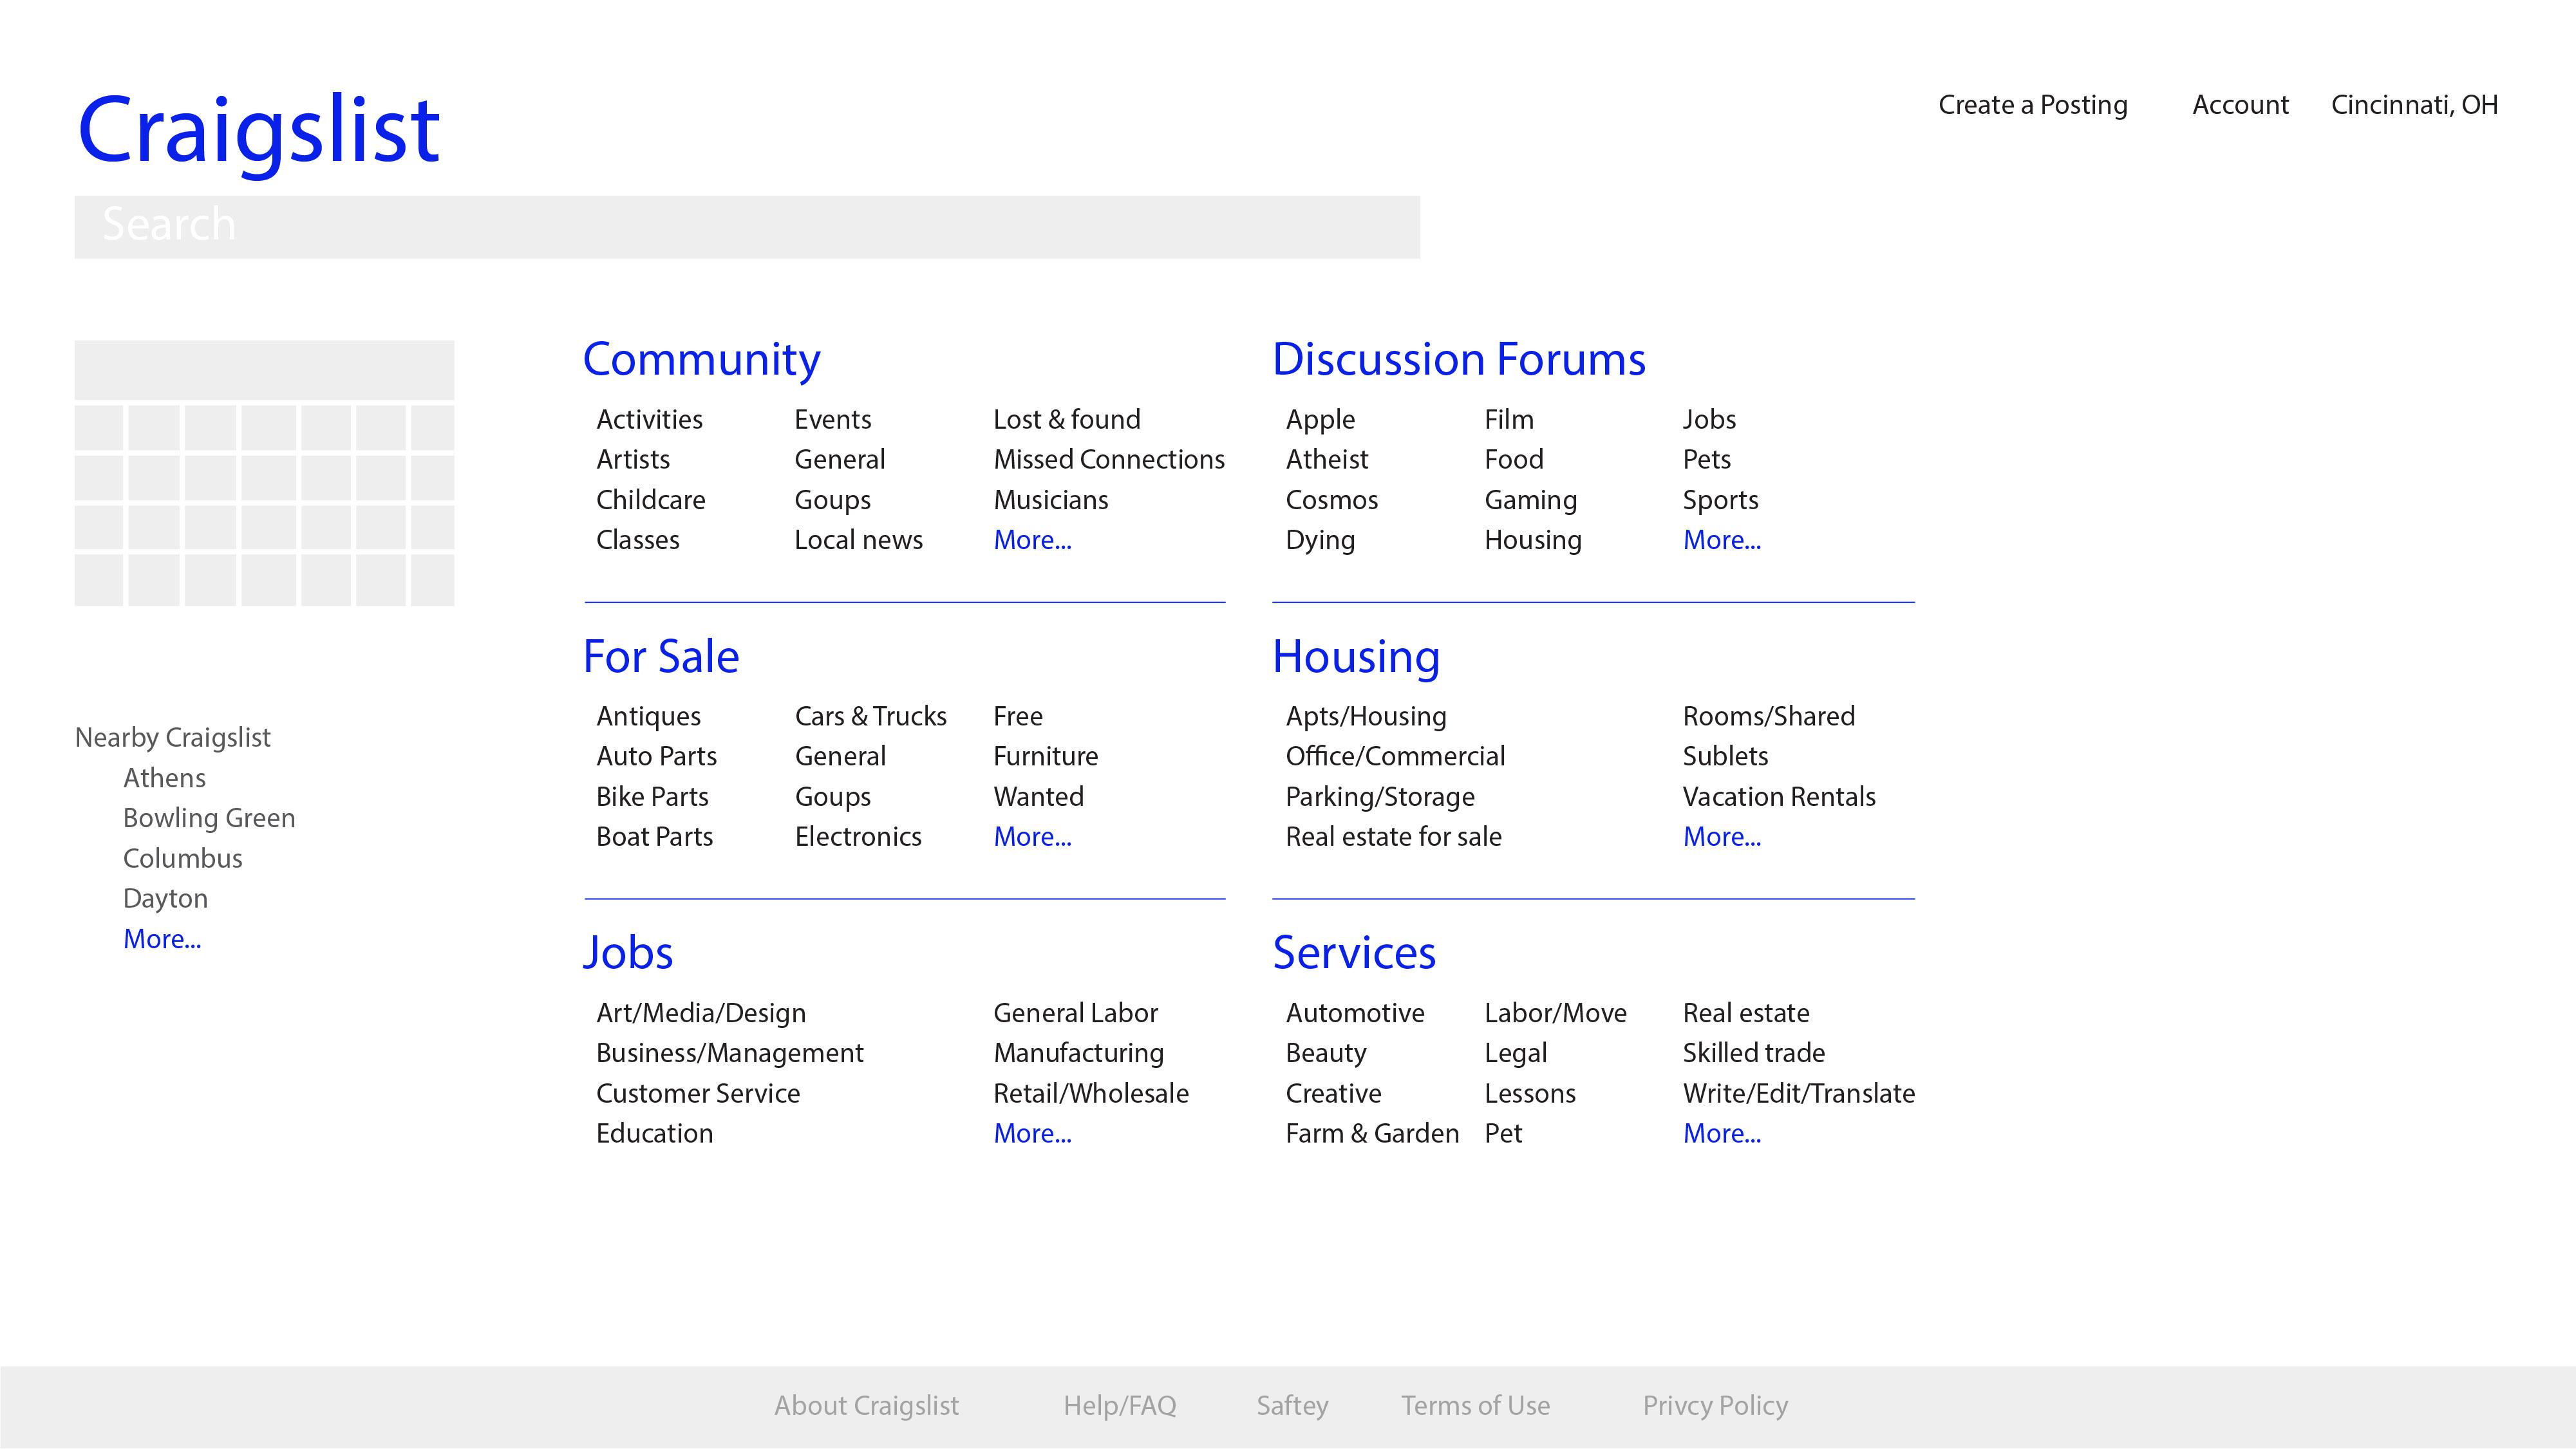This screenshot has width=2576, height=1449.
Task: Open Create a Posting
Action: [x=2032, y=105]
